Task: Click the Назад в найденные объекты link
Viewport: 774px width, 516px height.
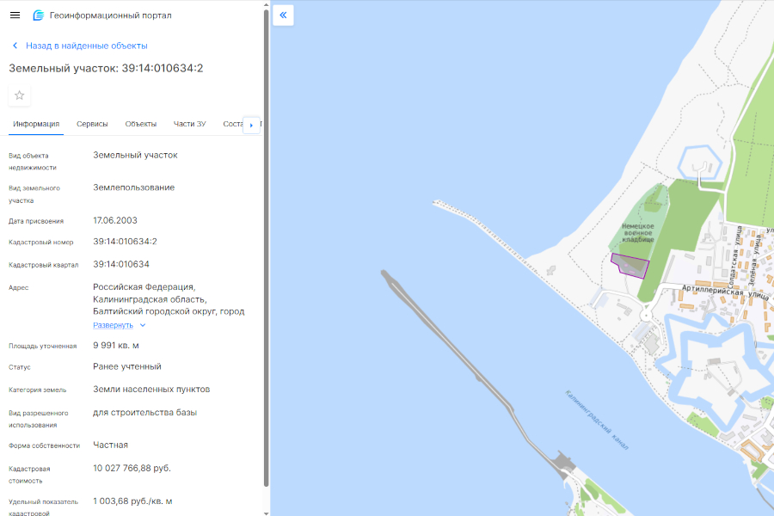Action: pos(86,46)
